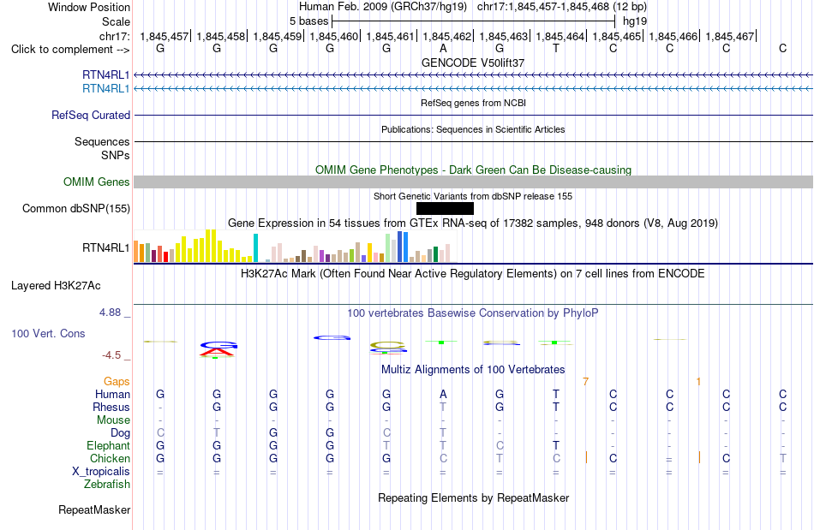Click the 4.88 PhyloP upper scale value

click(110, 313)
